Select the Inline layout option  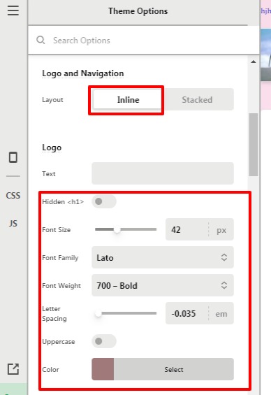(128, 100)
